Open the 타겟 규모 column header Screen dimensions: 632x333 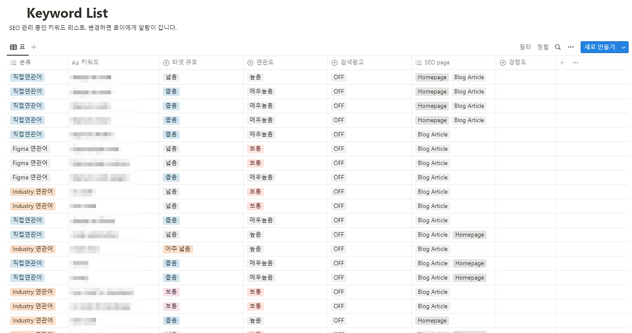click(201, 63)
